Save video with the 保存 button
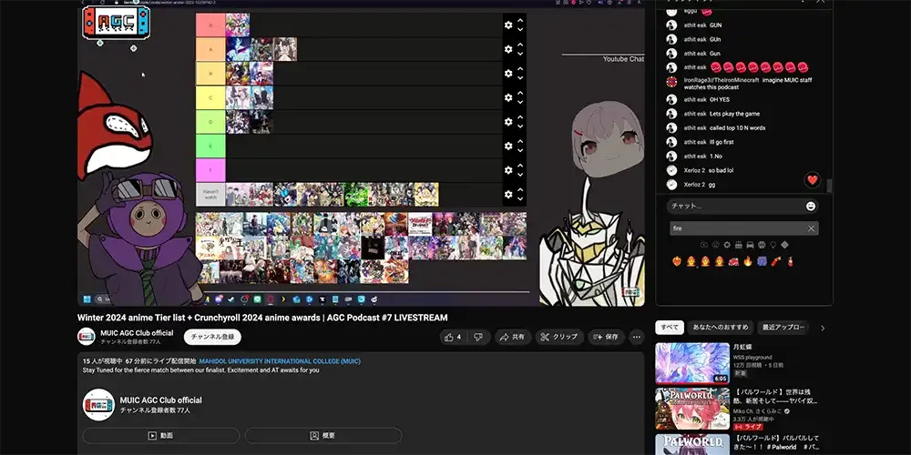 point(604,337)
